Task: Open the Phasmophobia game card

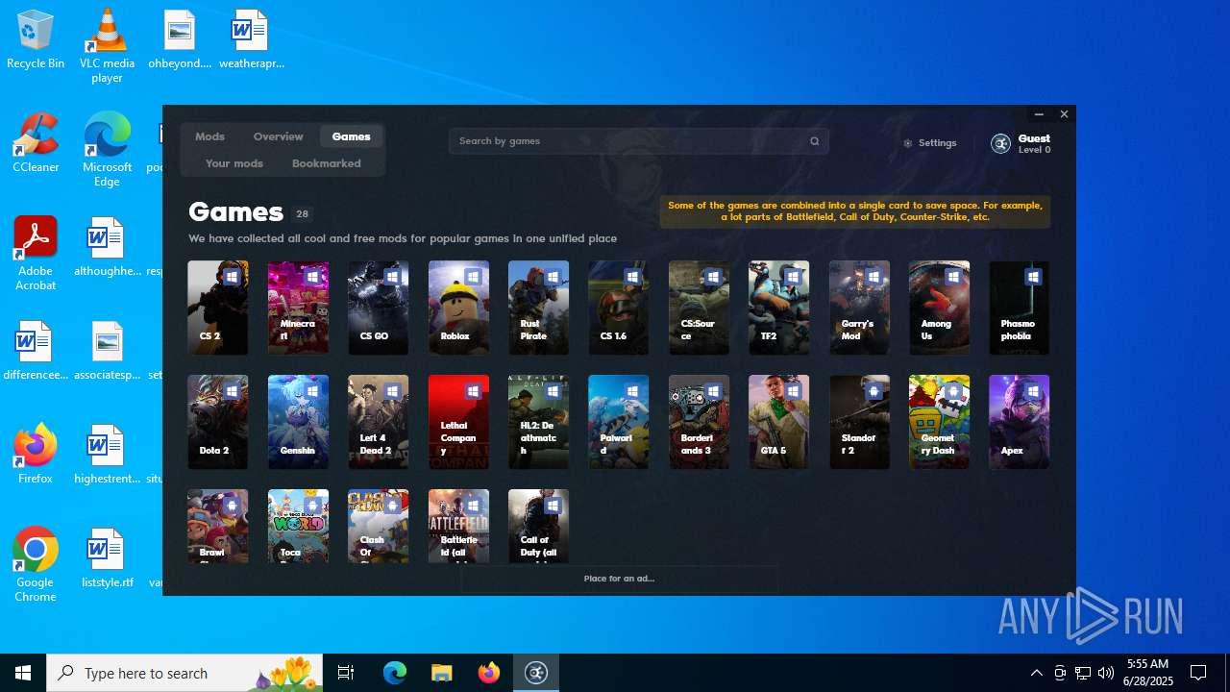Action: click(1019, 308)
